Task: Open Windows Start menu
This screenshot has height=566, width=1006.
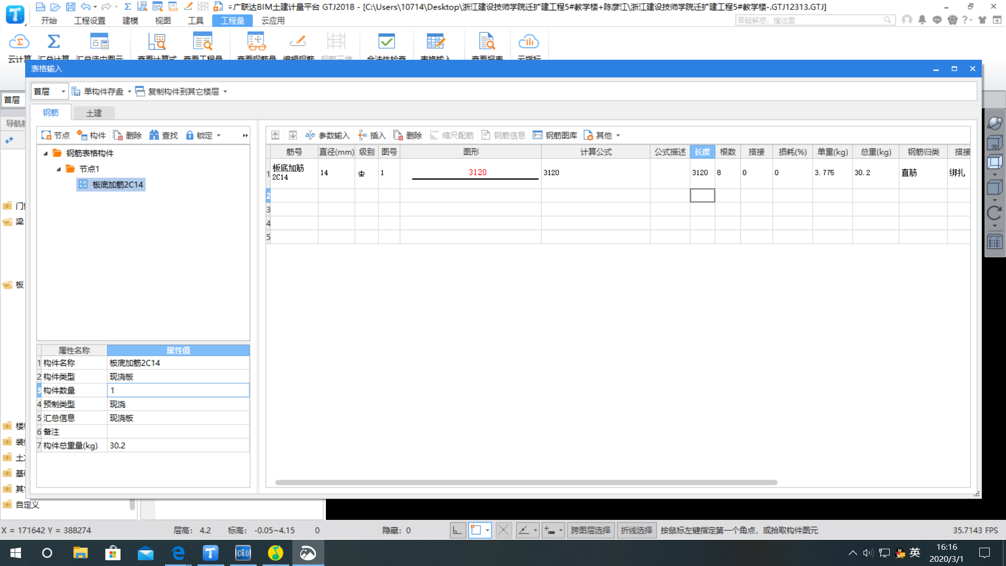Action: pos(16,553)
